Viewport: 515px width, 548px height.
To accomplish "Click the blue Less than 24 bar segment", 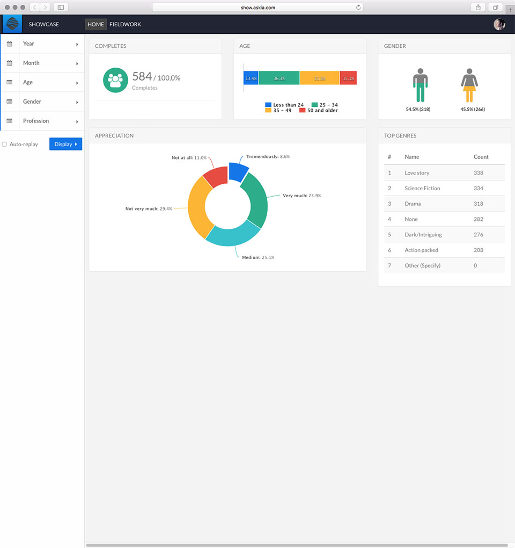I will 251,78.
